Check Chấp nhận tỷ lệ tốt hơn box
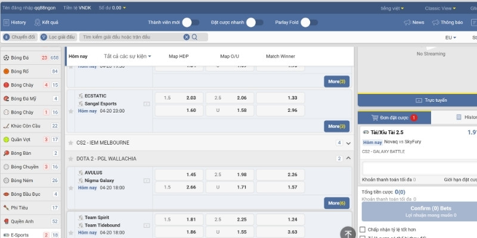The image size is (477, 238). pos(363,230)
